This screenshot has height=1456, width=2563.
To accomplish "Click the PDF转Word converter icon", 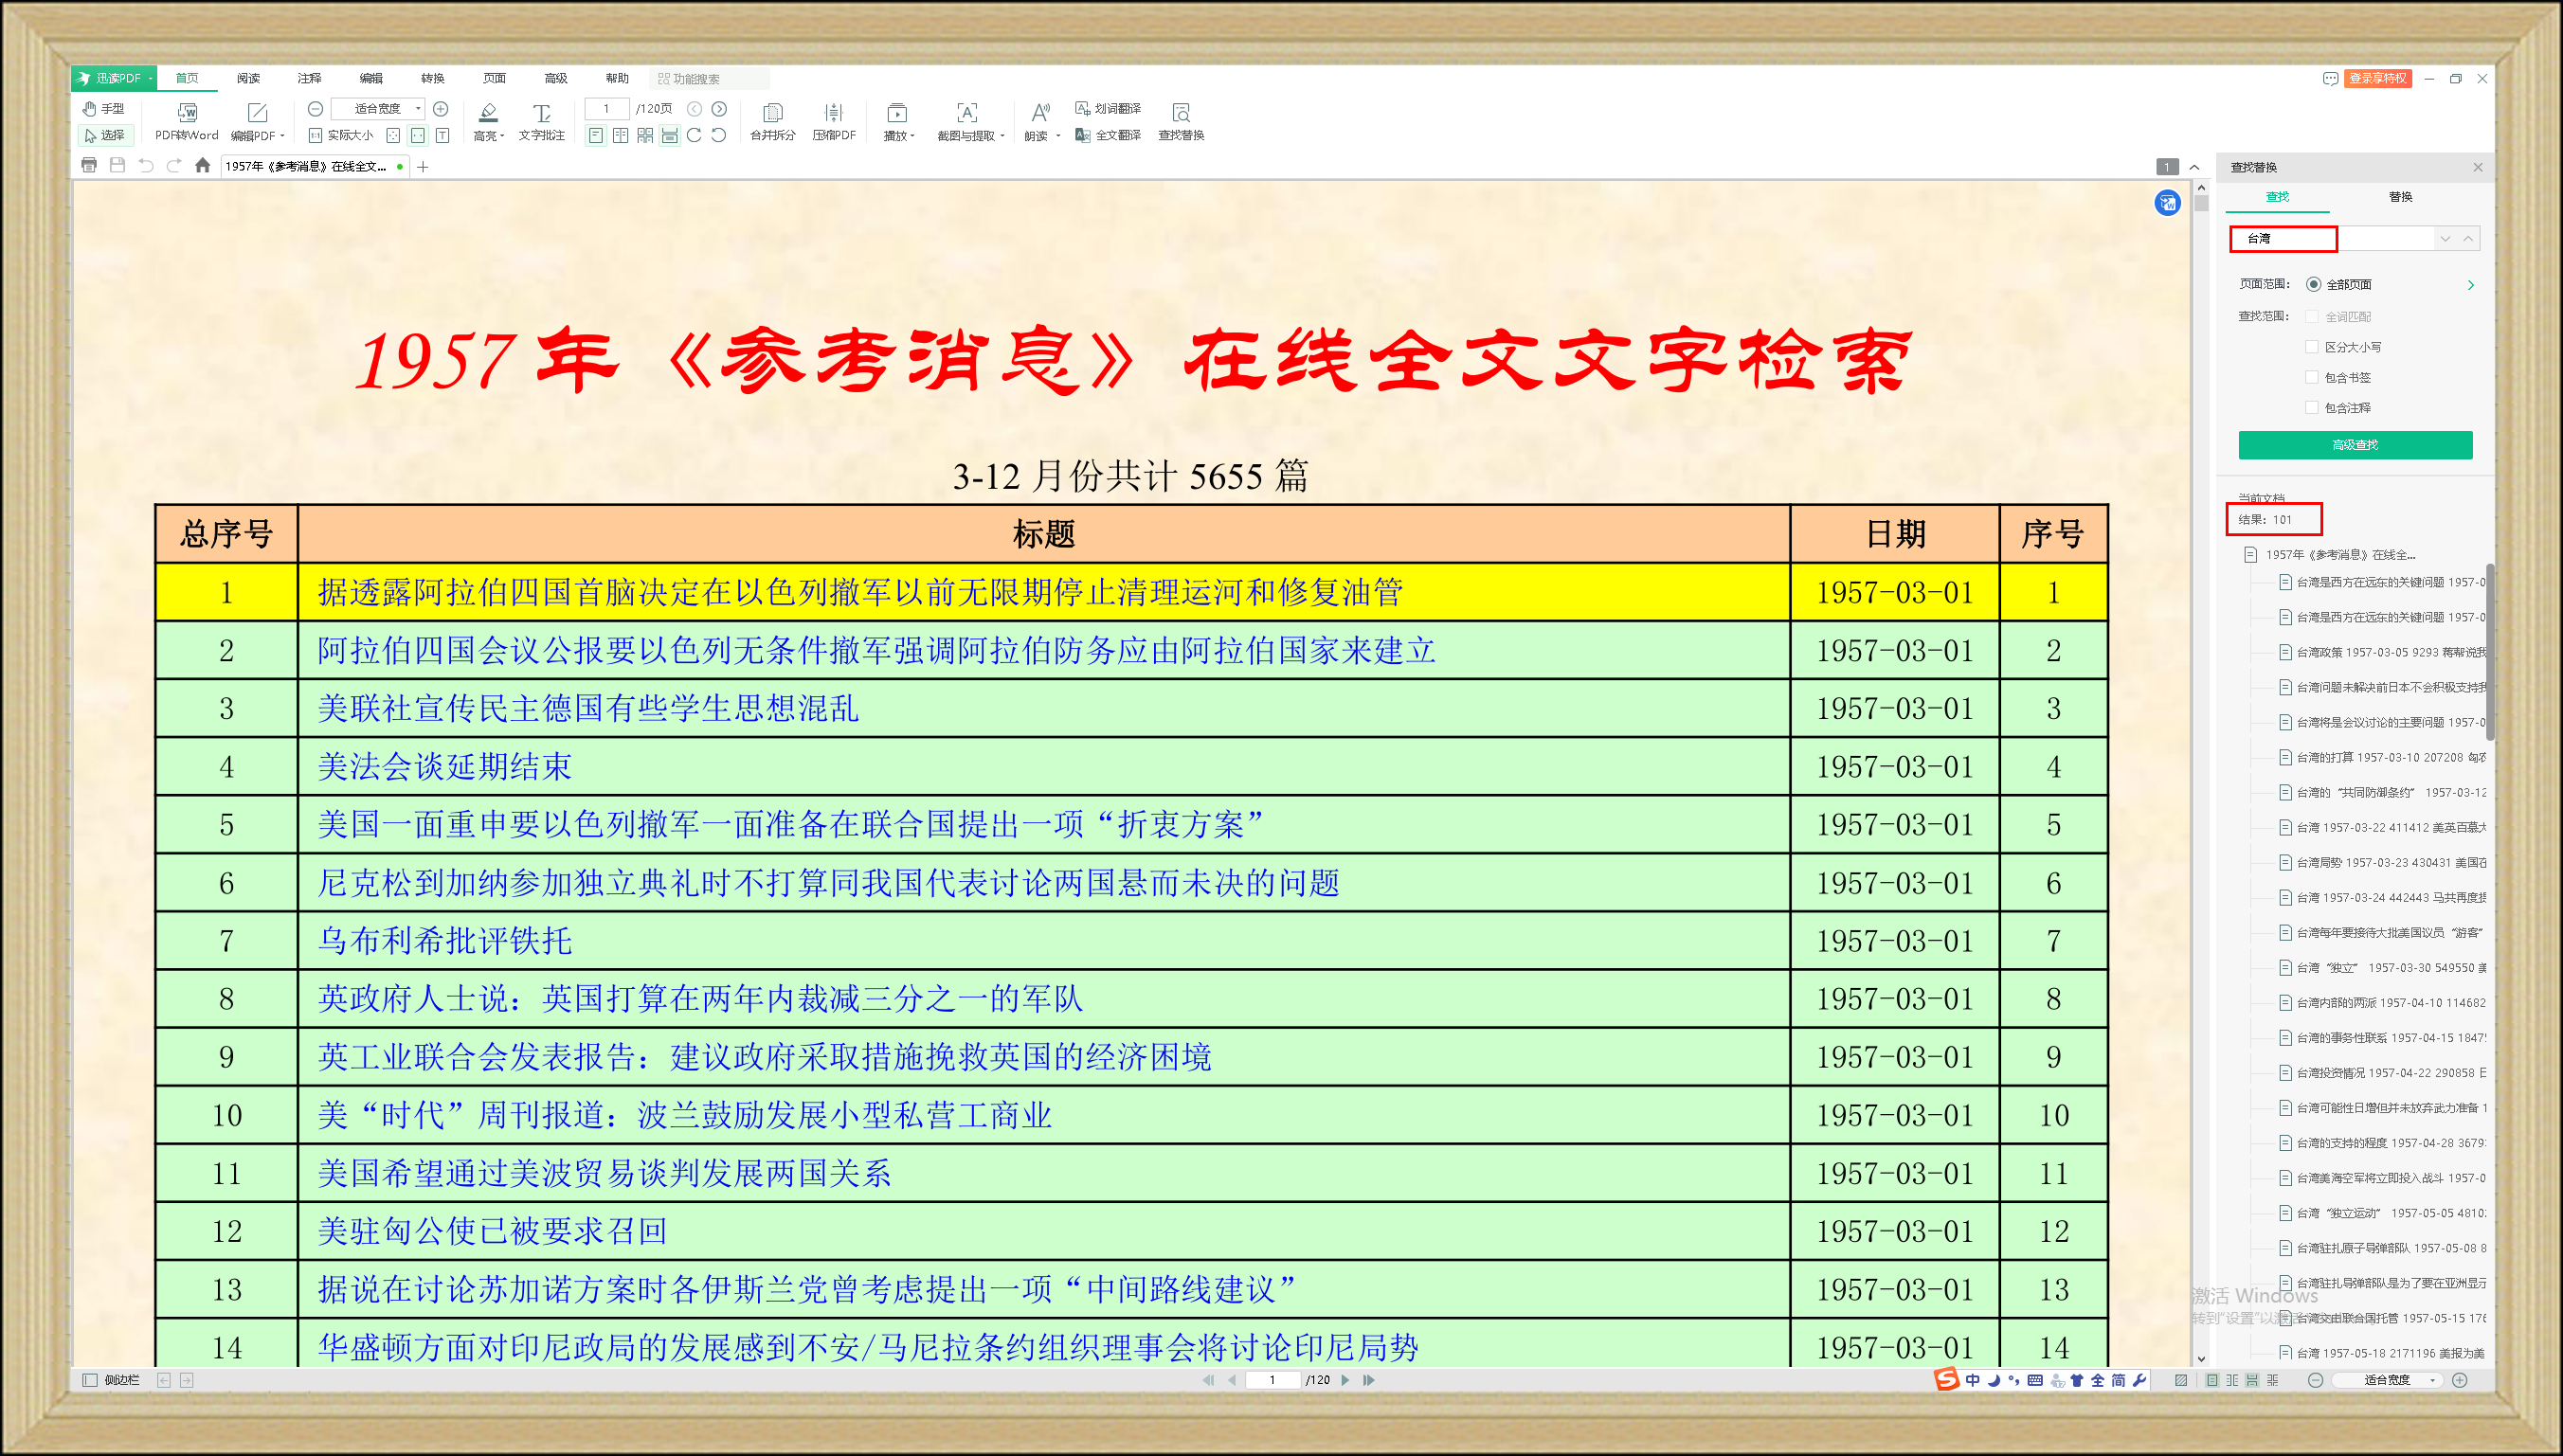I will click(187, 113).
